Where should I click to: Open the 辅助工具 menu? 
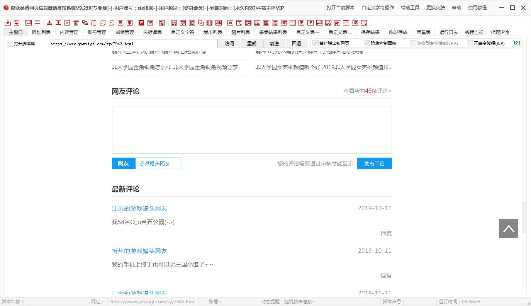[x=410, y=8]
